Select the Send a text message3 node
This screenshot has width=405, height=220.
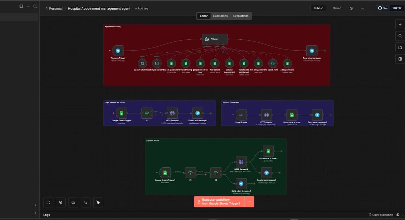266,173
